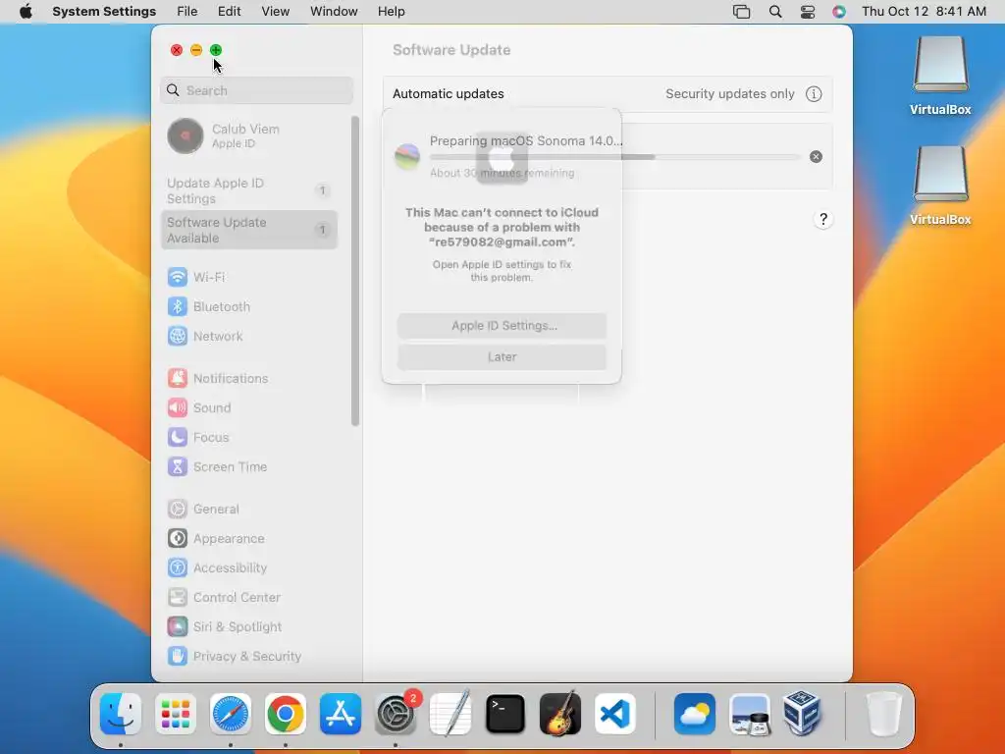Viewport: 1005px width, 754px height.
Task: Launch Visual Studio Code from the Dock
Action: [x=615, y=714]
